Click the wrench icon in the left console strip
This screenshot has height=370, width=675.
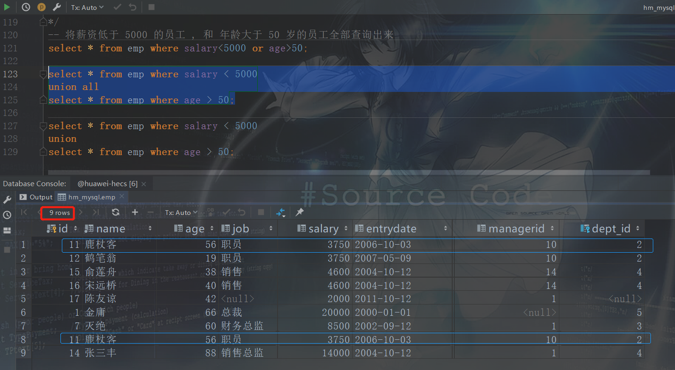7,200
